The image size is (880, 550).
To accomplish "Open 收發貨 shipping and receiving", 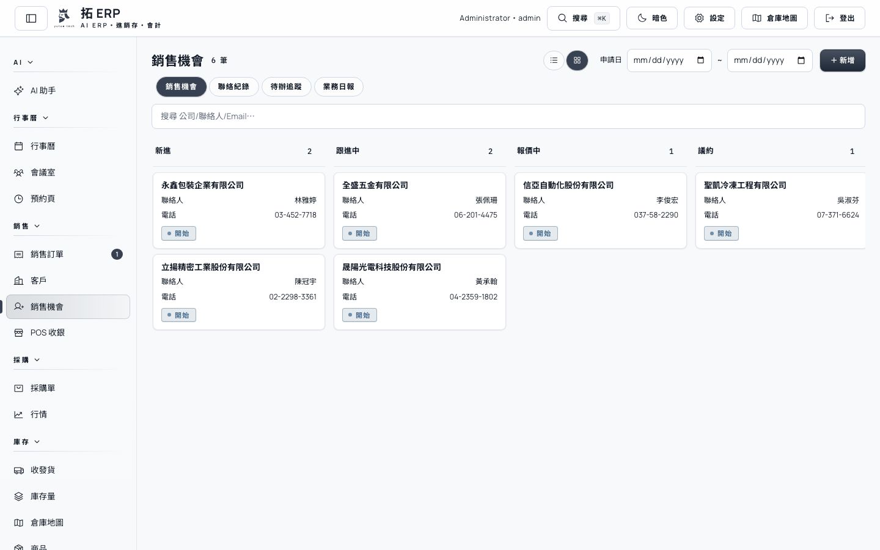I will pyautogui.click(x=68, y=470).
